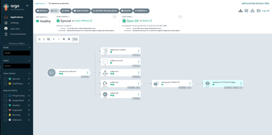The image size is (272, 135).
Task: Click the zoom in magnifier icon
Action: coord(64,39)
